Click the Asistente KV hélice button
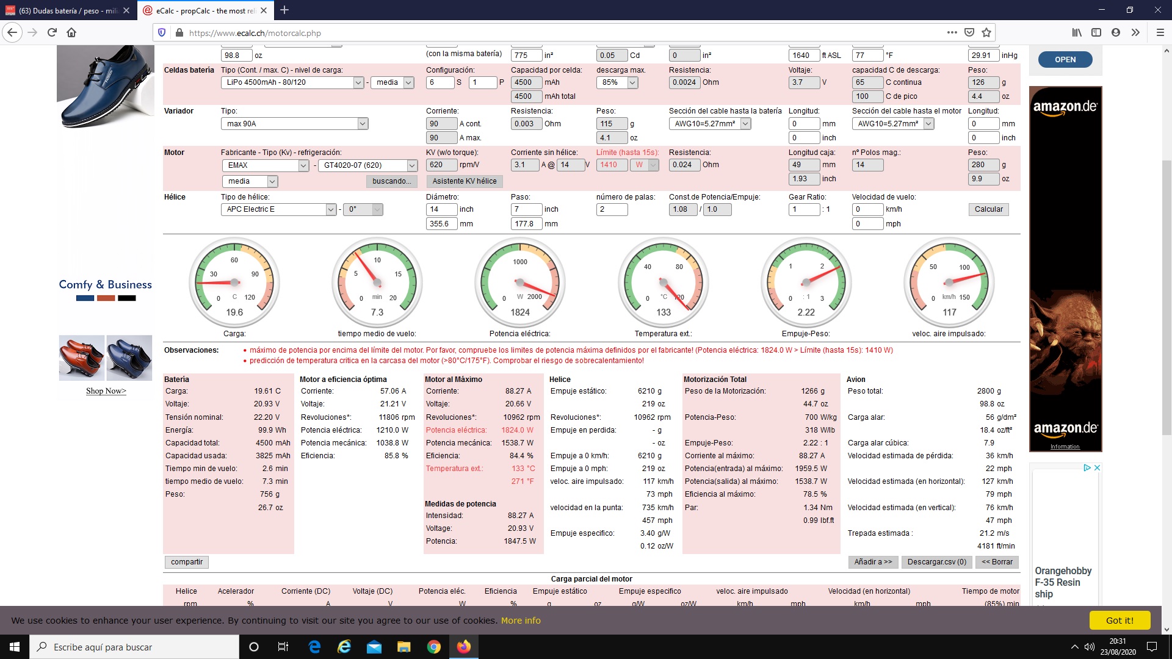The width and height of the screenshot is (1172, 659). tap(464, 181)
